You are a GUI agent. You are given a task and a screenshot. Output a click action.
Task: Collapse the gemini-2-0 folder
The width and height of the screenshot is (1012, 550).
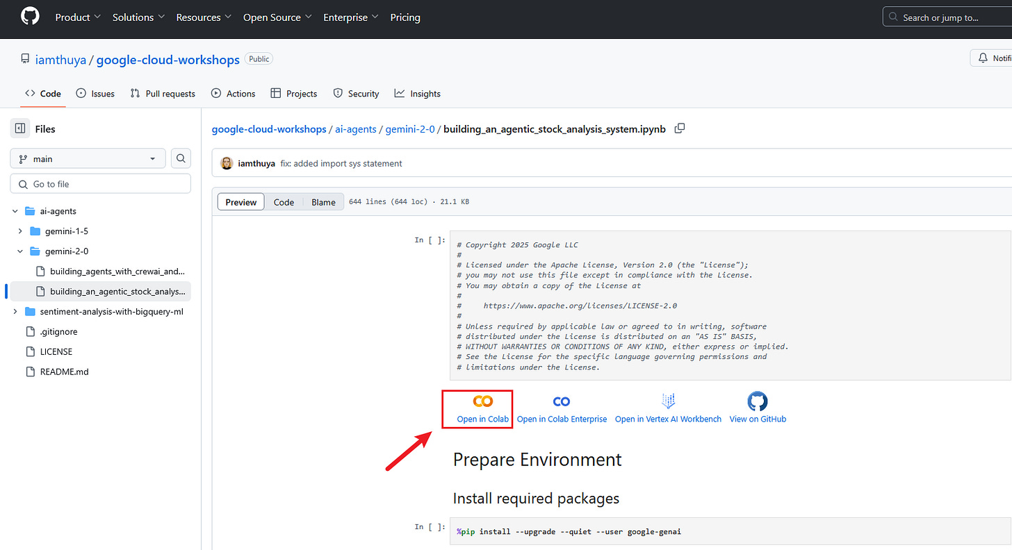point(20,251)
